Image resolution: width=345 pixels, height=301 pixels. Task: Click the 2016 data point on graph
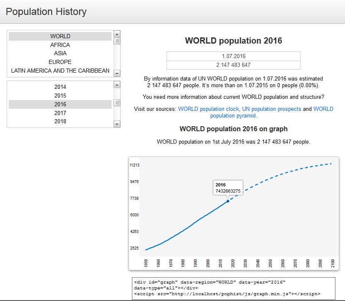(228, 201)
